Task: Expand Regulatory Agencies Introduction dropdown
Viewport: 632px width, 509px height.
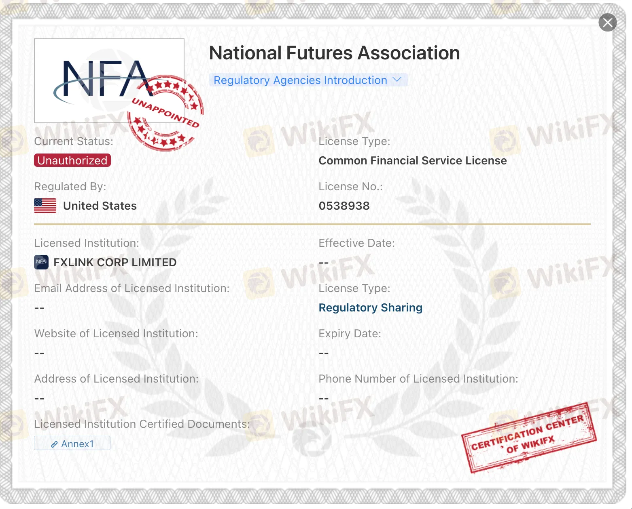Action: [300, 80]
